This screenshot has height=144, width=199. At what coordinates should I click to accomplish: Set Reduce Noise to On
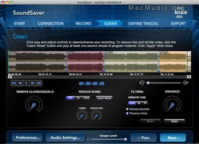[78, 98]
